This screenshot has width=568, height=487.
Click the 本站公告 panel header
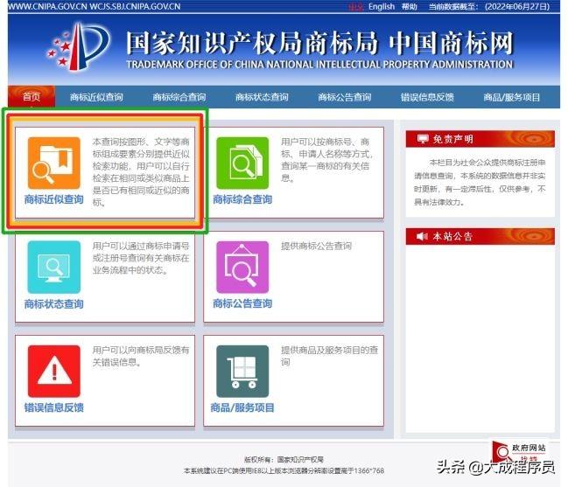[x=480, y=237]
